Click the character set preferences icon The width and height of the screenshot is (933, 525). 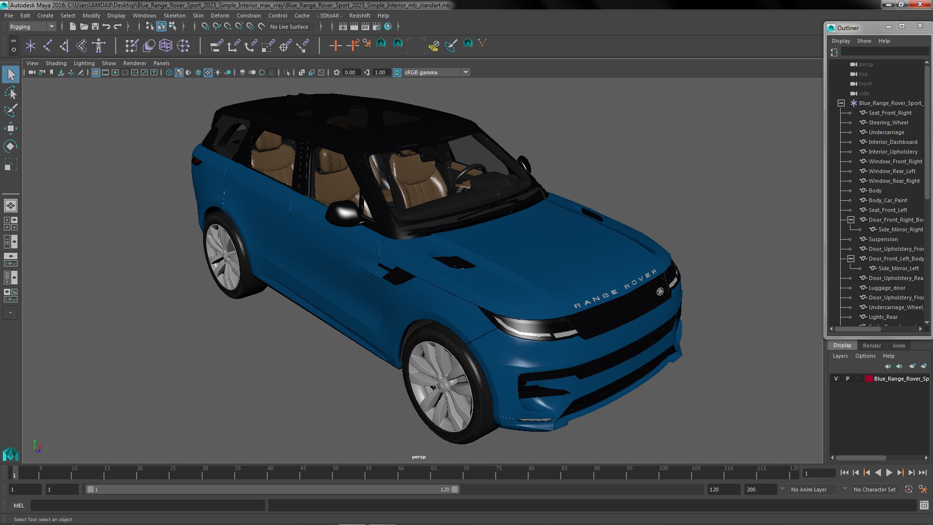click(923, 490)
